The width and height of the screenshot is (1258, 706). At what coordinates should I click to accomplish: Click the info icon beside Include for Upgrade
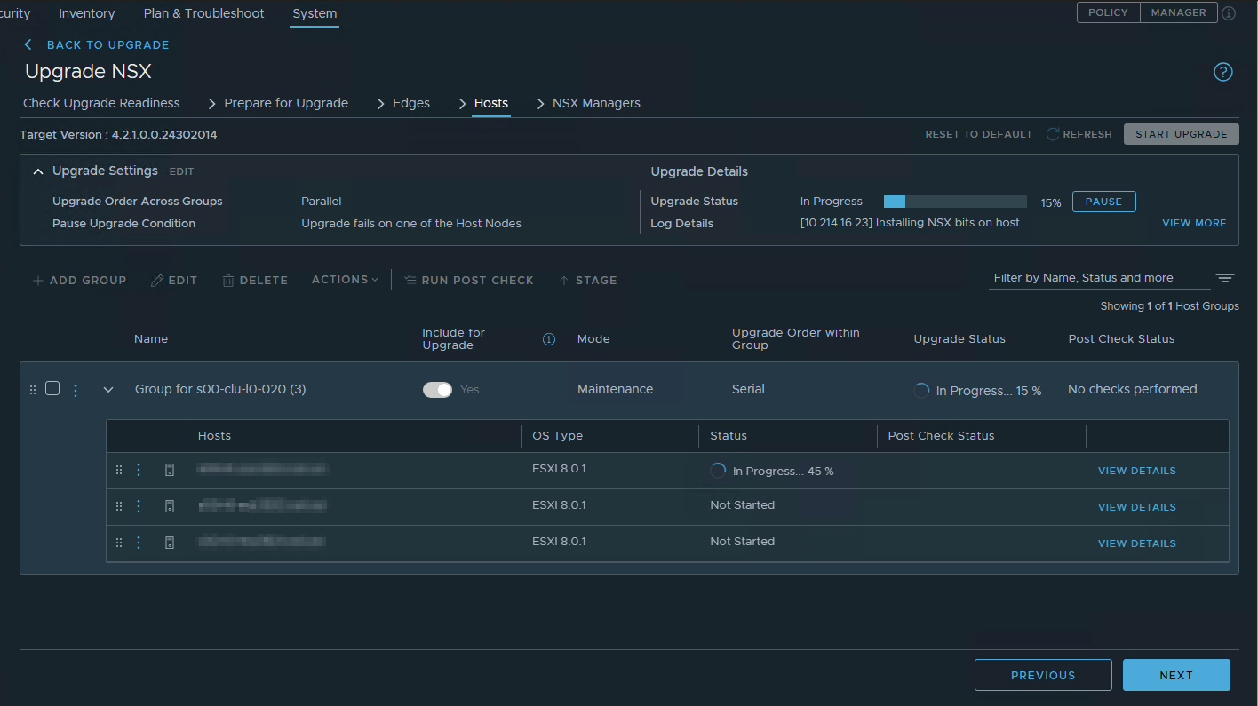549,339
